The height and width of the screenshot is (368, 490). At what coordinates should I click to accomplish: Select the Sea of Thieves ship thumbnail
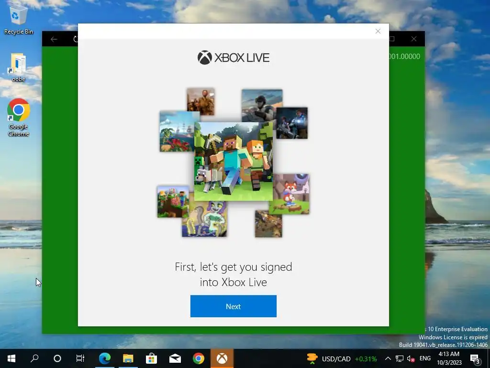coord(177,131)
